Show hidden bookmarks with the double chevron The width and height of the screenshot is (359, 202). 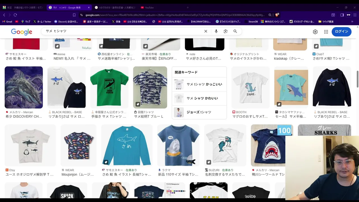coord(352,21)
